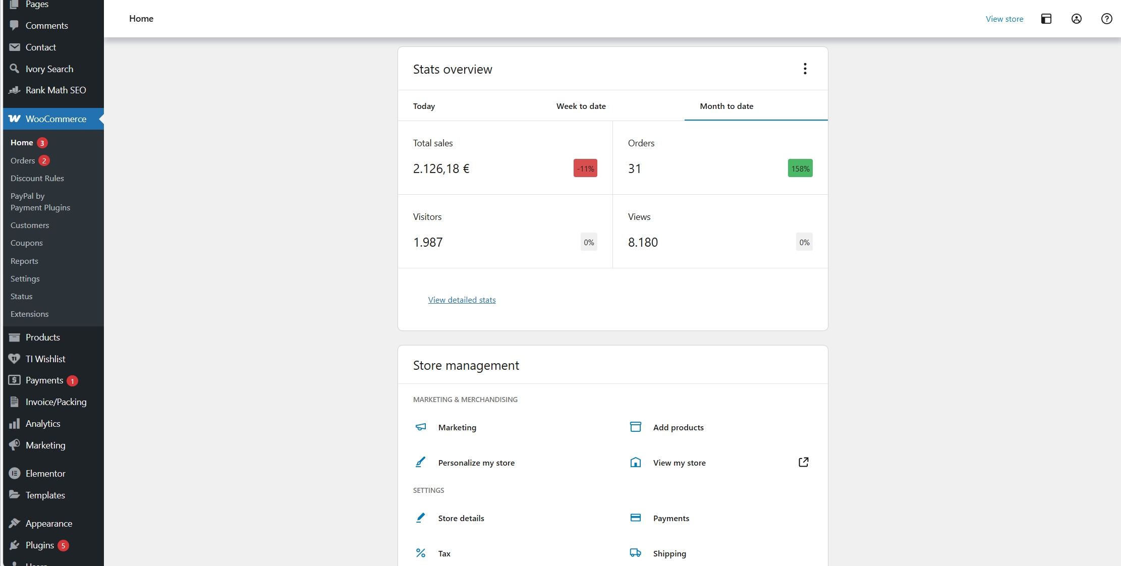Follow the View store link
This screenshot has width=1121, height=566.
point(1004,19)
